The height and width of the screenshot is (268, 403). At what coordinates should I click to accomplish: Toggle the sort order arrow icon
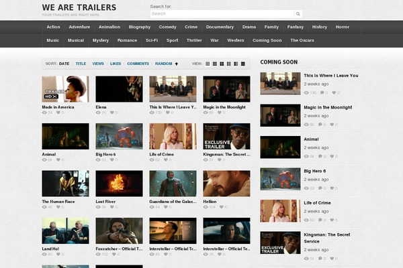[176, 64]
